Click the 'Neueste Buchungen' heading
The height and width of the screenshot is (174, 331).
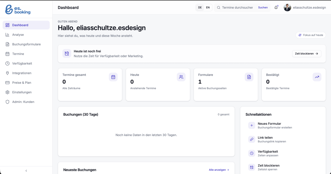80,170
